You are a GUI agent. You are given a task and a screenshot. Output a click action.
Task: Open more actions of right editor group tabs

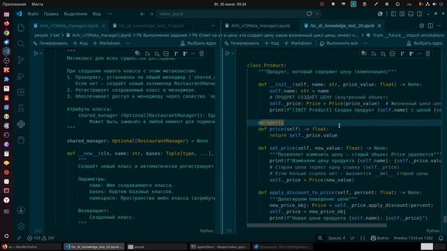click(439, 26)
